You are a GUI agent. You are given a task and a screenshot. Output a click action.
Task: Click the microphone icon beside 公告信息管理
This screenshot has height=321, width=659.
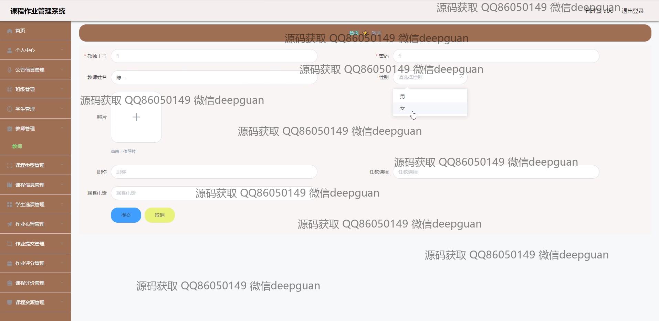10,70
